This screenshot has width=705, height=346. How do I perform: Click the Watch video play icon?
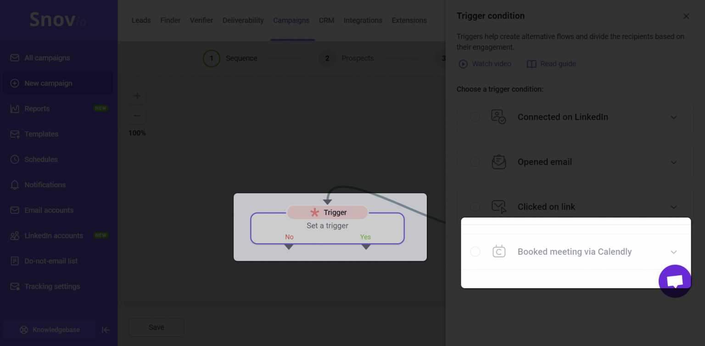coord(463,64)
